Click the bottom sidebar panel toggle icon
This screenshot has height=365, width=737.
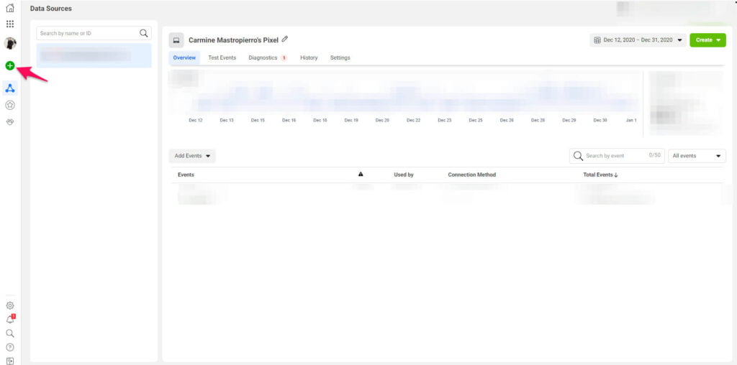click(x=10, y=361)
